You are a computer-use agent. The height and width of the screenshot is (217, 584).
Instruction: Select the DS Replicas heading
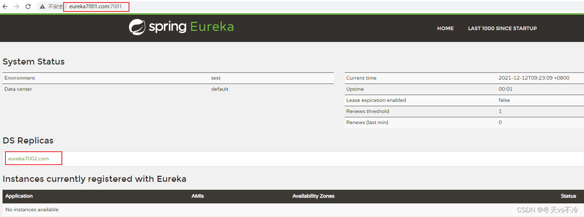28,141
